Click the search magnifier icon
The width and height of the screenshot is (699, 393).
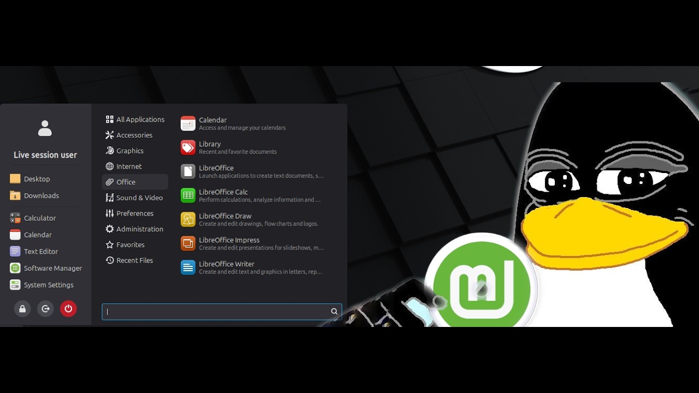pyautogui.click(x=334, y=312)
